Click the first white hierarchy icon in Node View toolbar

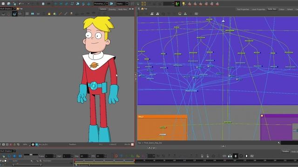point(152,13)
